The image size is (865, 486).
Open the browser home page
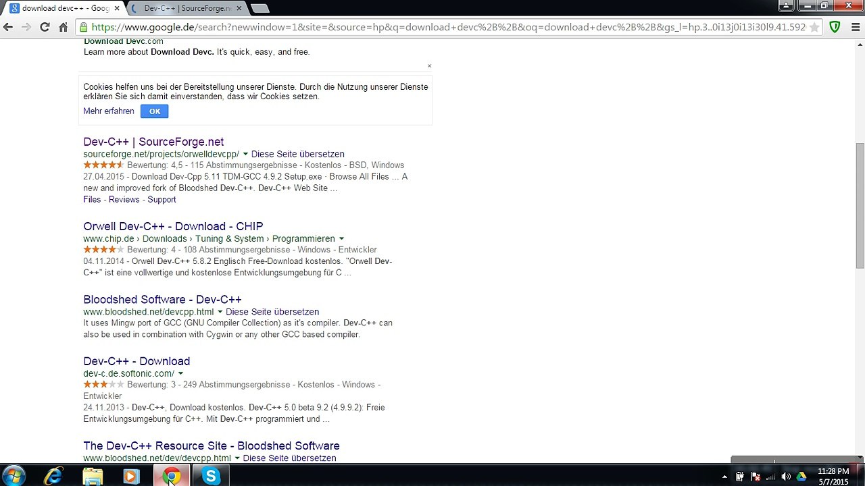[x=63, y=27]
